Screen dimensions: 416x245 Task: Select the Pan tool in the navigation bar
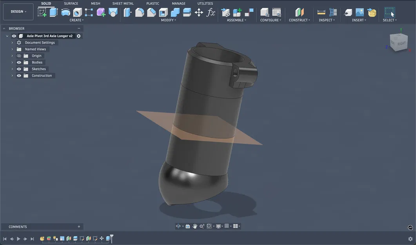click(x=195, y=226)
